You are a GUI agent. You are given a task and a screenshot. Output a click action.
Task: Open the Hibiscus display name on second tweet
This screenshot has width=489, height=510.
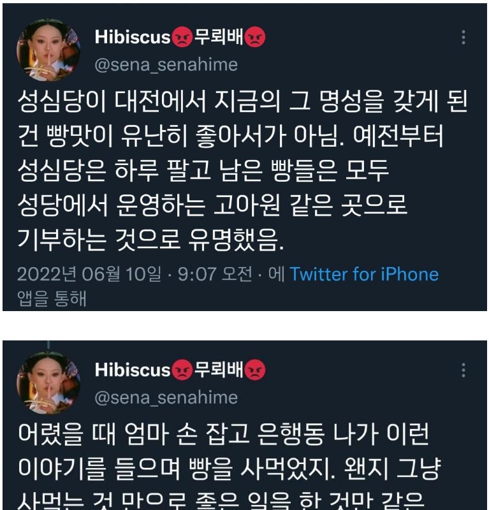coord(133,370)
